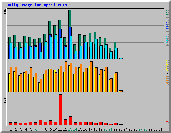This screenshot has height=133, width=171.
Task: Select the cyan "Pages" legend label
Action: pyautogui.click(x=167, y=41)
